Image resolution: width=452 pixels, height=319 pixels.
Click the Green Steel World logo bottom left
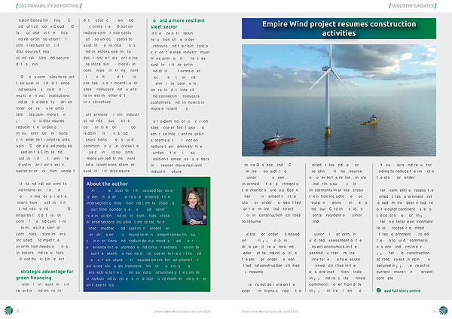tap(8, 311)
